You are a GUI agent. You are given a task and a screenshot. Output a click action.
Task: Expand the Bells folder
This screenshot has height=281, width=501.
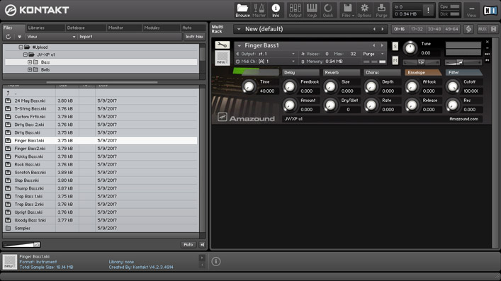30,69
